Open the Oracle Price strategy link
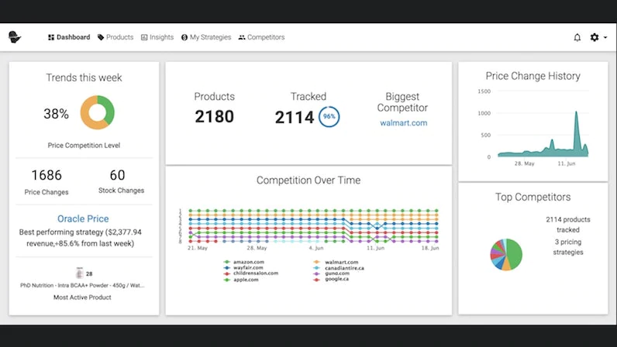This screenshot has height=347, width=617. tap(83, 218)
